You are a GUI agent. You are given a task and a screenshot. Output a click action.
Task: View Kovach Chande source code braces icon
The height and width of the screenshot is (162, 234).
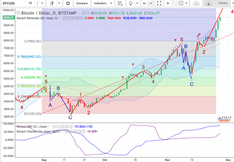pyautogui.click(x=75, y=132)
